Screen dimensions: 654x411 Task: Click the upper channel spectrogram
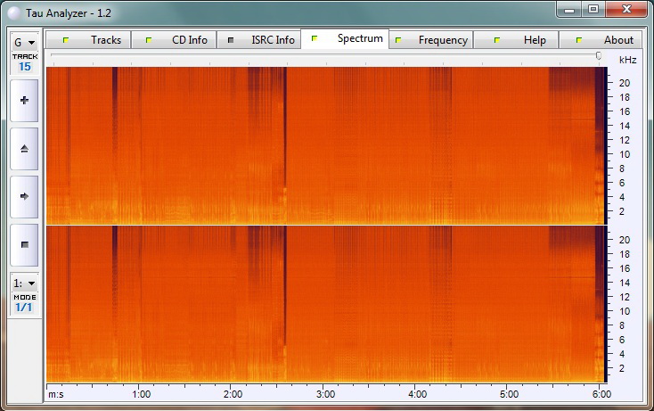pos(327,145)
